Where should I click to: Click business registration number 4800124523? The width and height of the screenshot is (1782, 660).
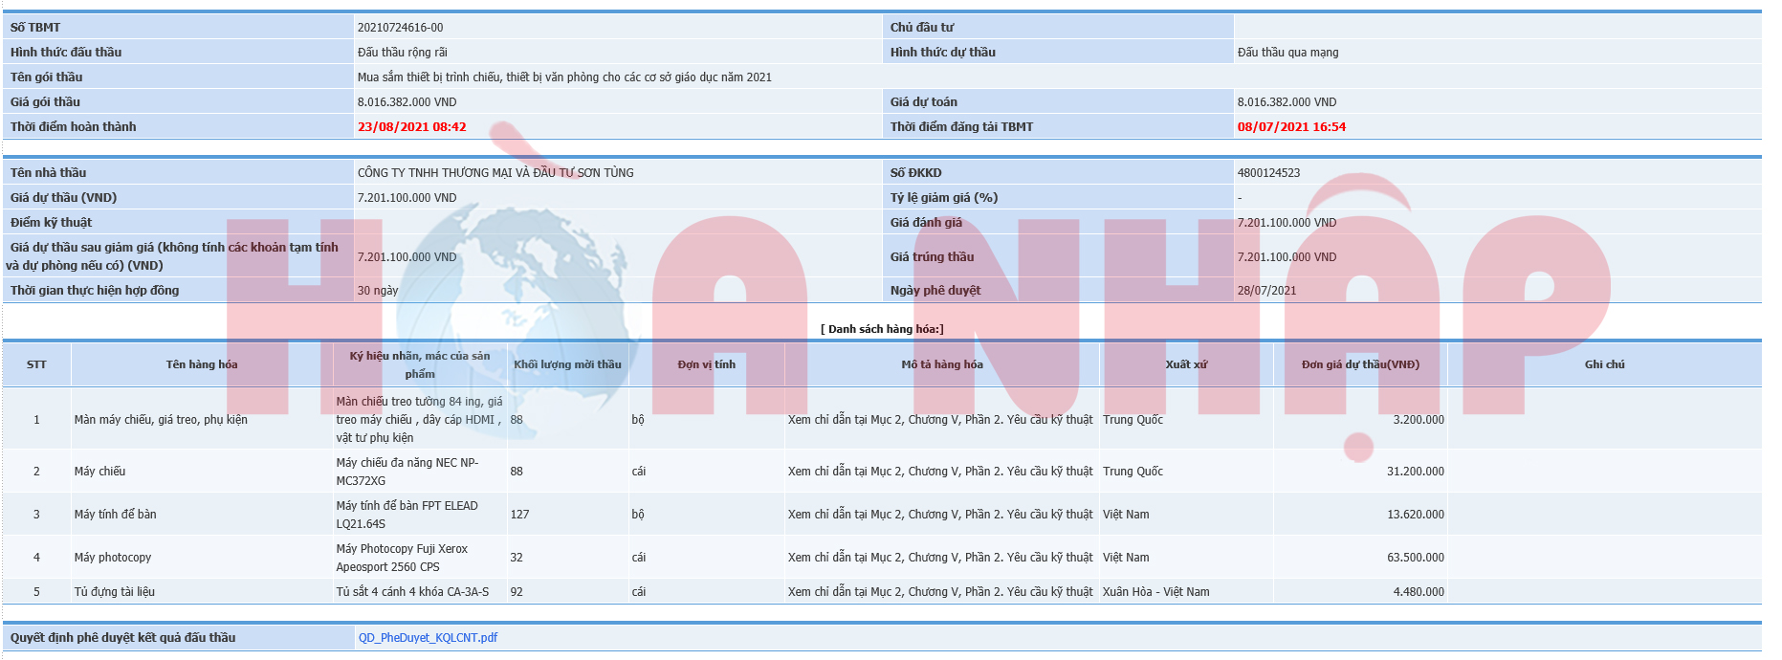click(1268, 173)
